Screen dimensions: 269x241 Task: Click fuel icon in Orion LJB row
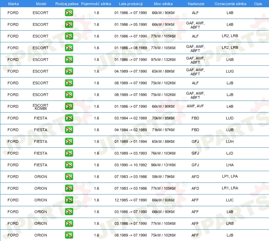coord(69,235)
